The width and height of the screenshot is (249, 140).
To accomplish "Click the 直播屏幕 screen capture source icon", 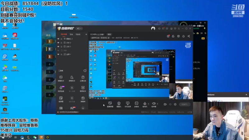I will coord(110,103).
